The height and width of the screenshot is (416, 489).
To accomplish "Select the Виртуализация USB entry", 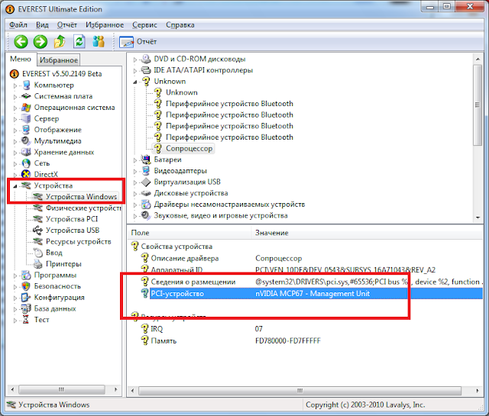I will (x=187, y=182).
